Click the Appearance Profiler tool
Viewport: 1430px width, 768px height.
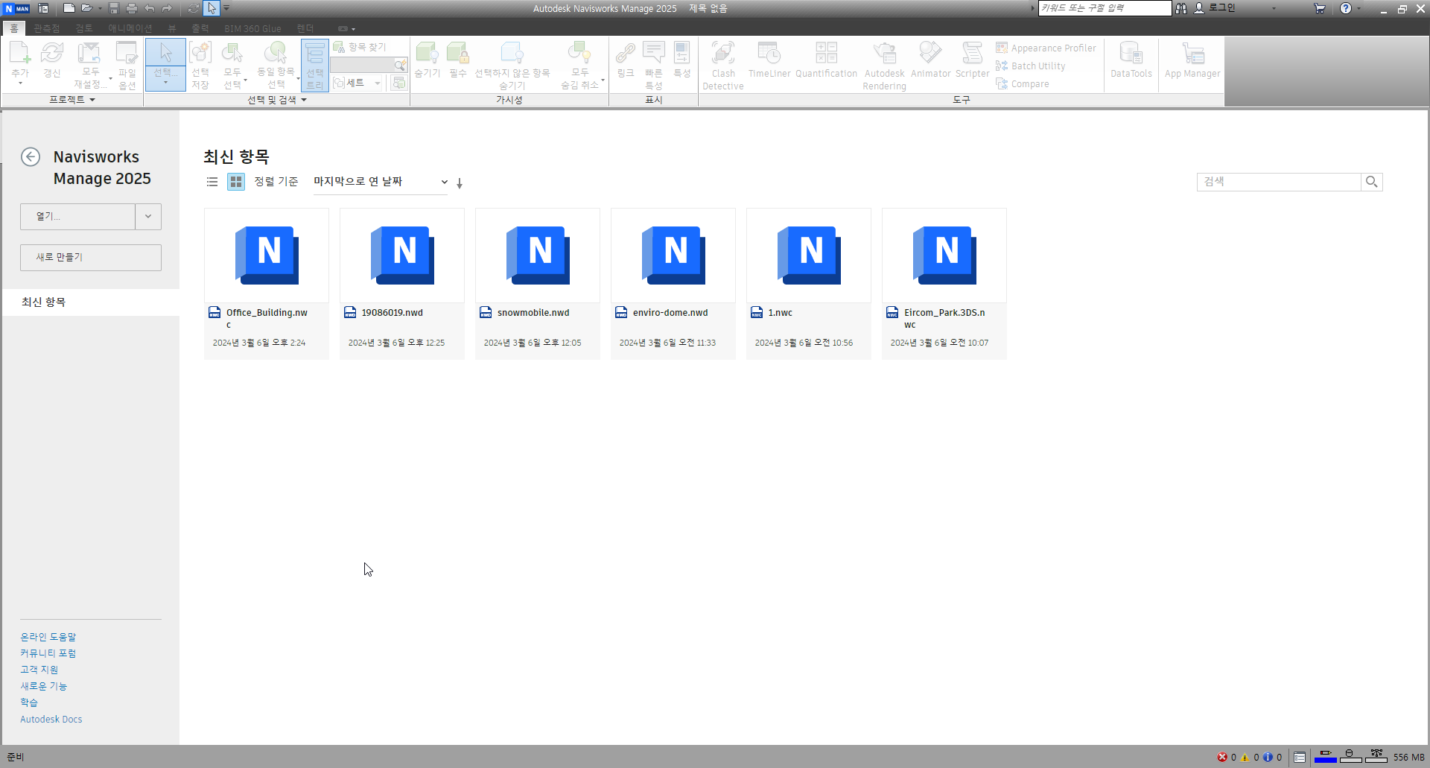click(x=1046, y=48)
